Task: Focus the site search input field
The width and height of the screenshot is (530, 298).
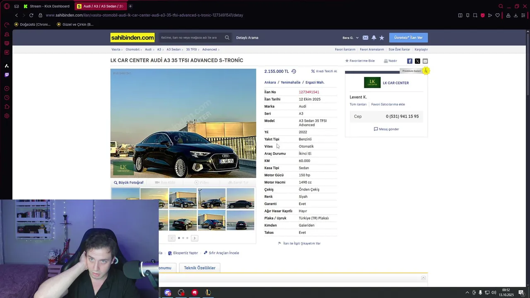Action: tap(191, 38)
